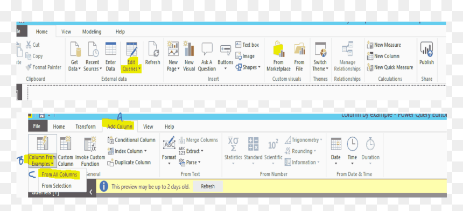Collapse the Queries pane chevron
This screenshot has height=211, width=463.
coord(91,192)
